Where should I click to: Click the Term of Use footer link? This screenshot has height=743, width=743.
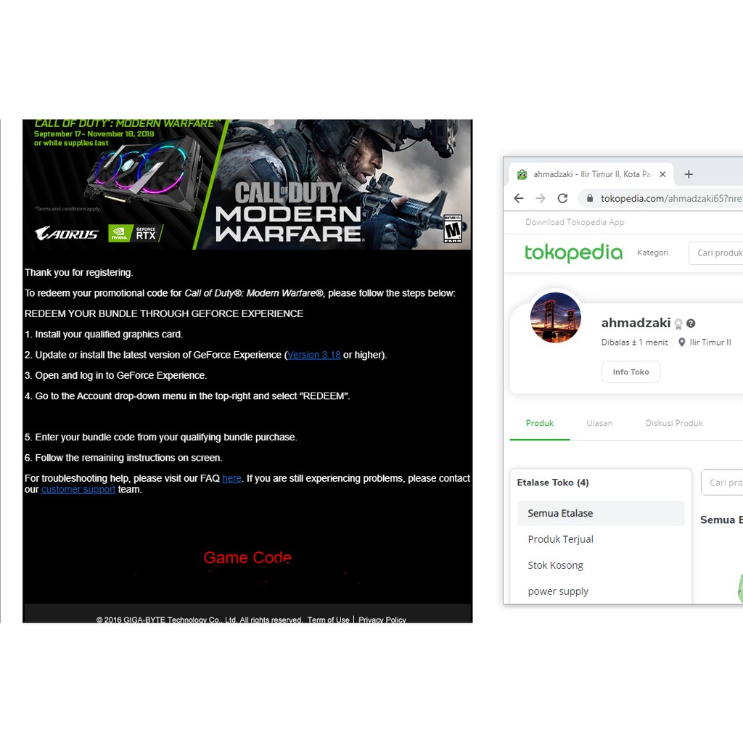coord(329,620)
